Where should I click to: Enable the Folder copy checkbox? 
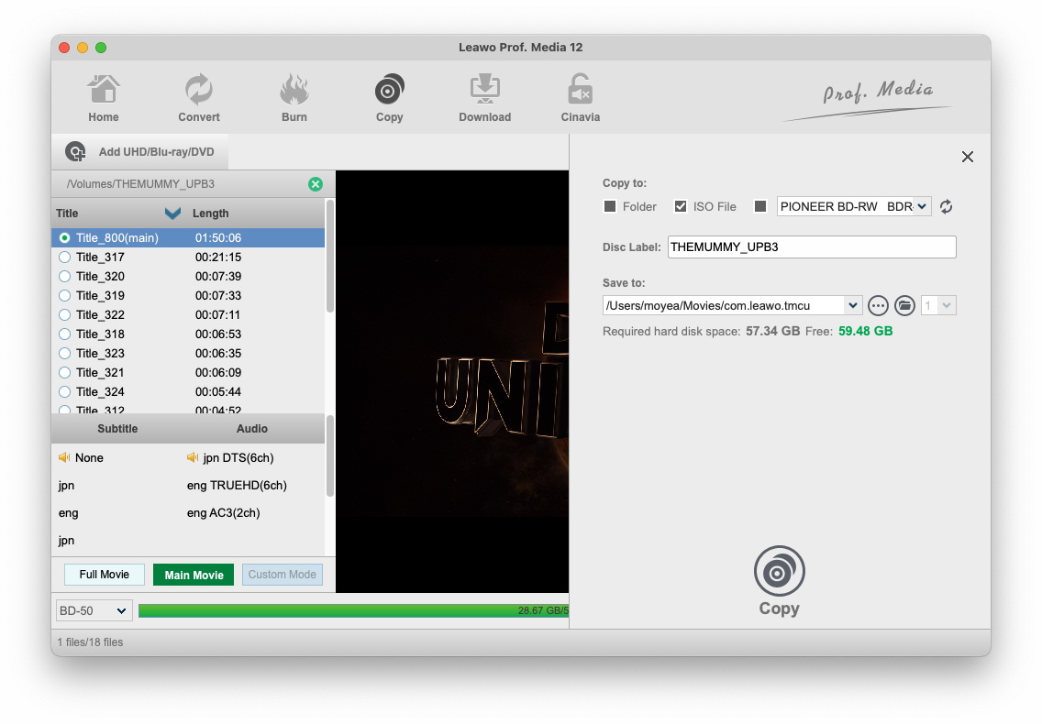click(610, 207)
